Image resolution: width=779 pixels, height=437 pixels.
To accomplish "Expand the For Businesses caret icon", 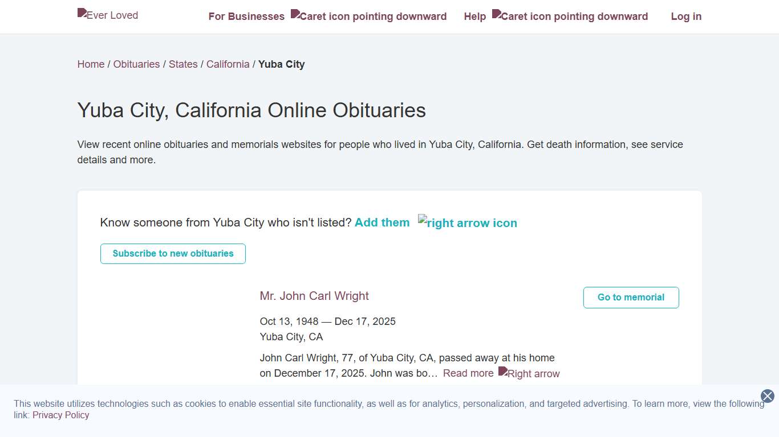I will click(368, 17).
